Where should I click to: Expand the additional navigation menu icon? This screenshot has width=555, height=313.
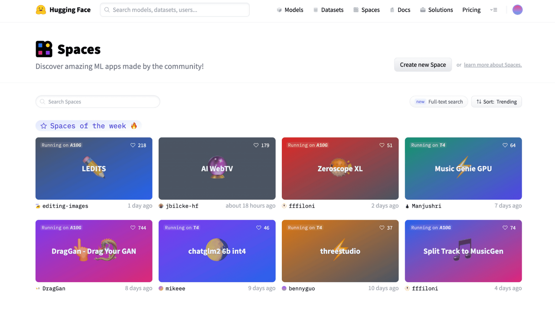point(493,10)
